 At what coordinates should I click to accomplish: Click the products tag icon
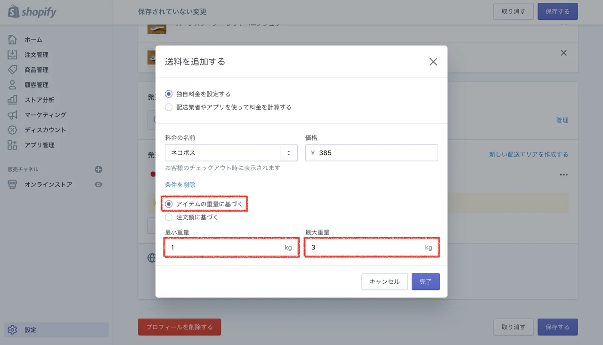(x=12, y=70)
